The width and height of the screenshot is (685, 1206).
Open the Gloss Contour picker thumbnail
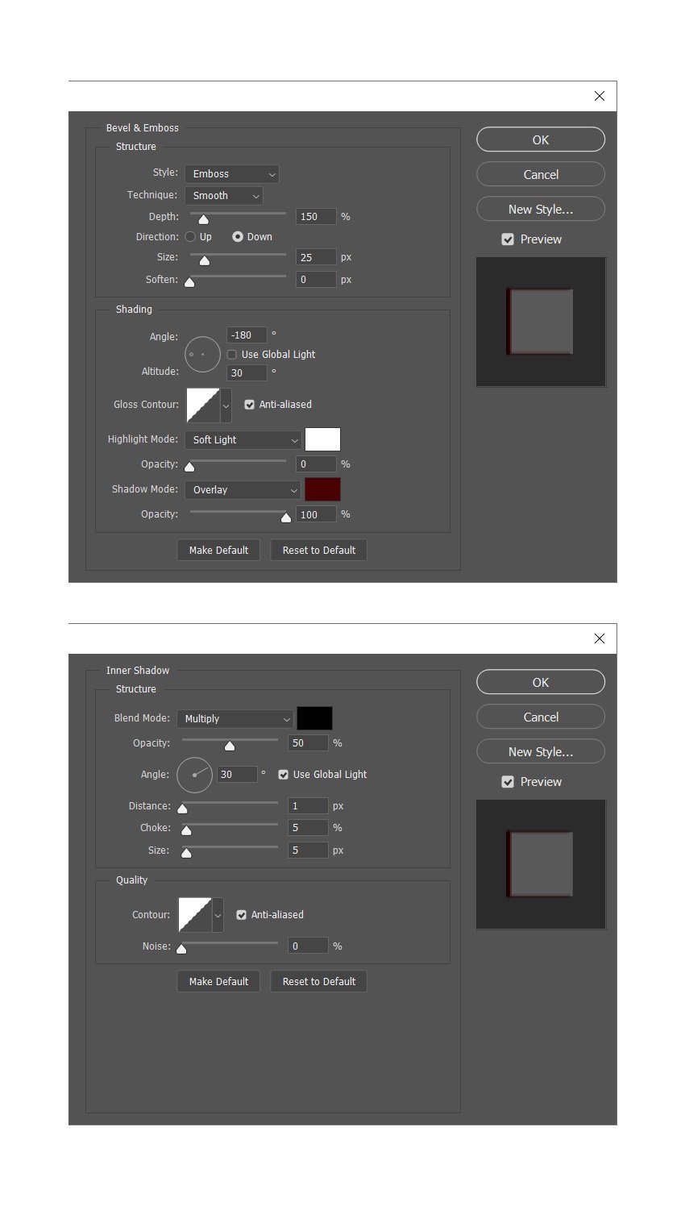point(202,404)
